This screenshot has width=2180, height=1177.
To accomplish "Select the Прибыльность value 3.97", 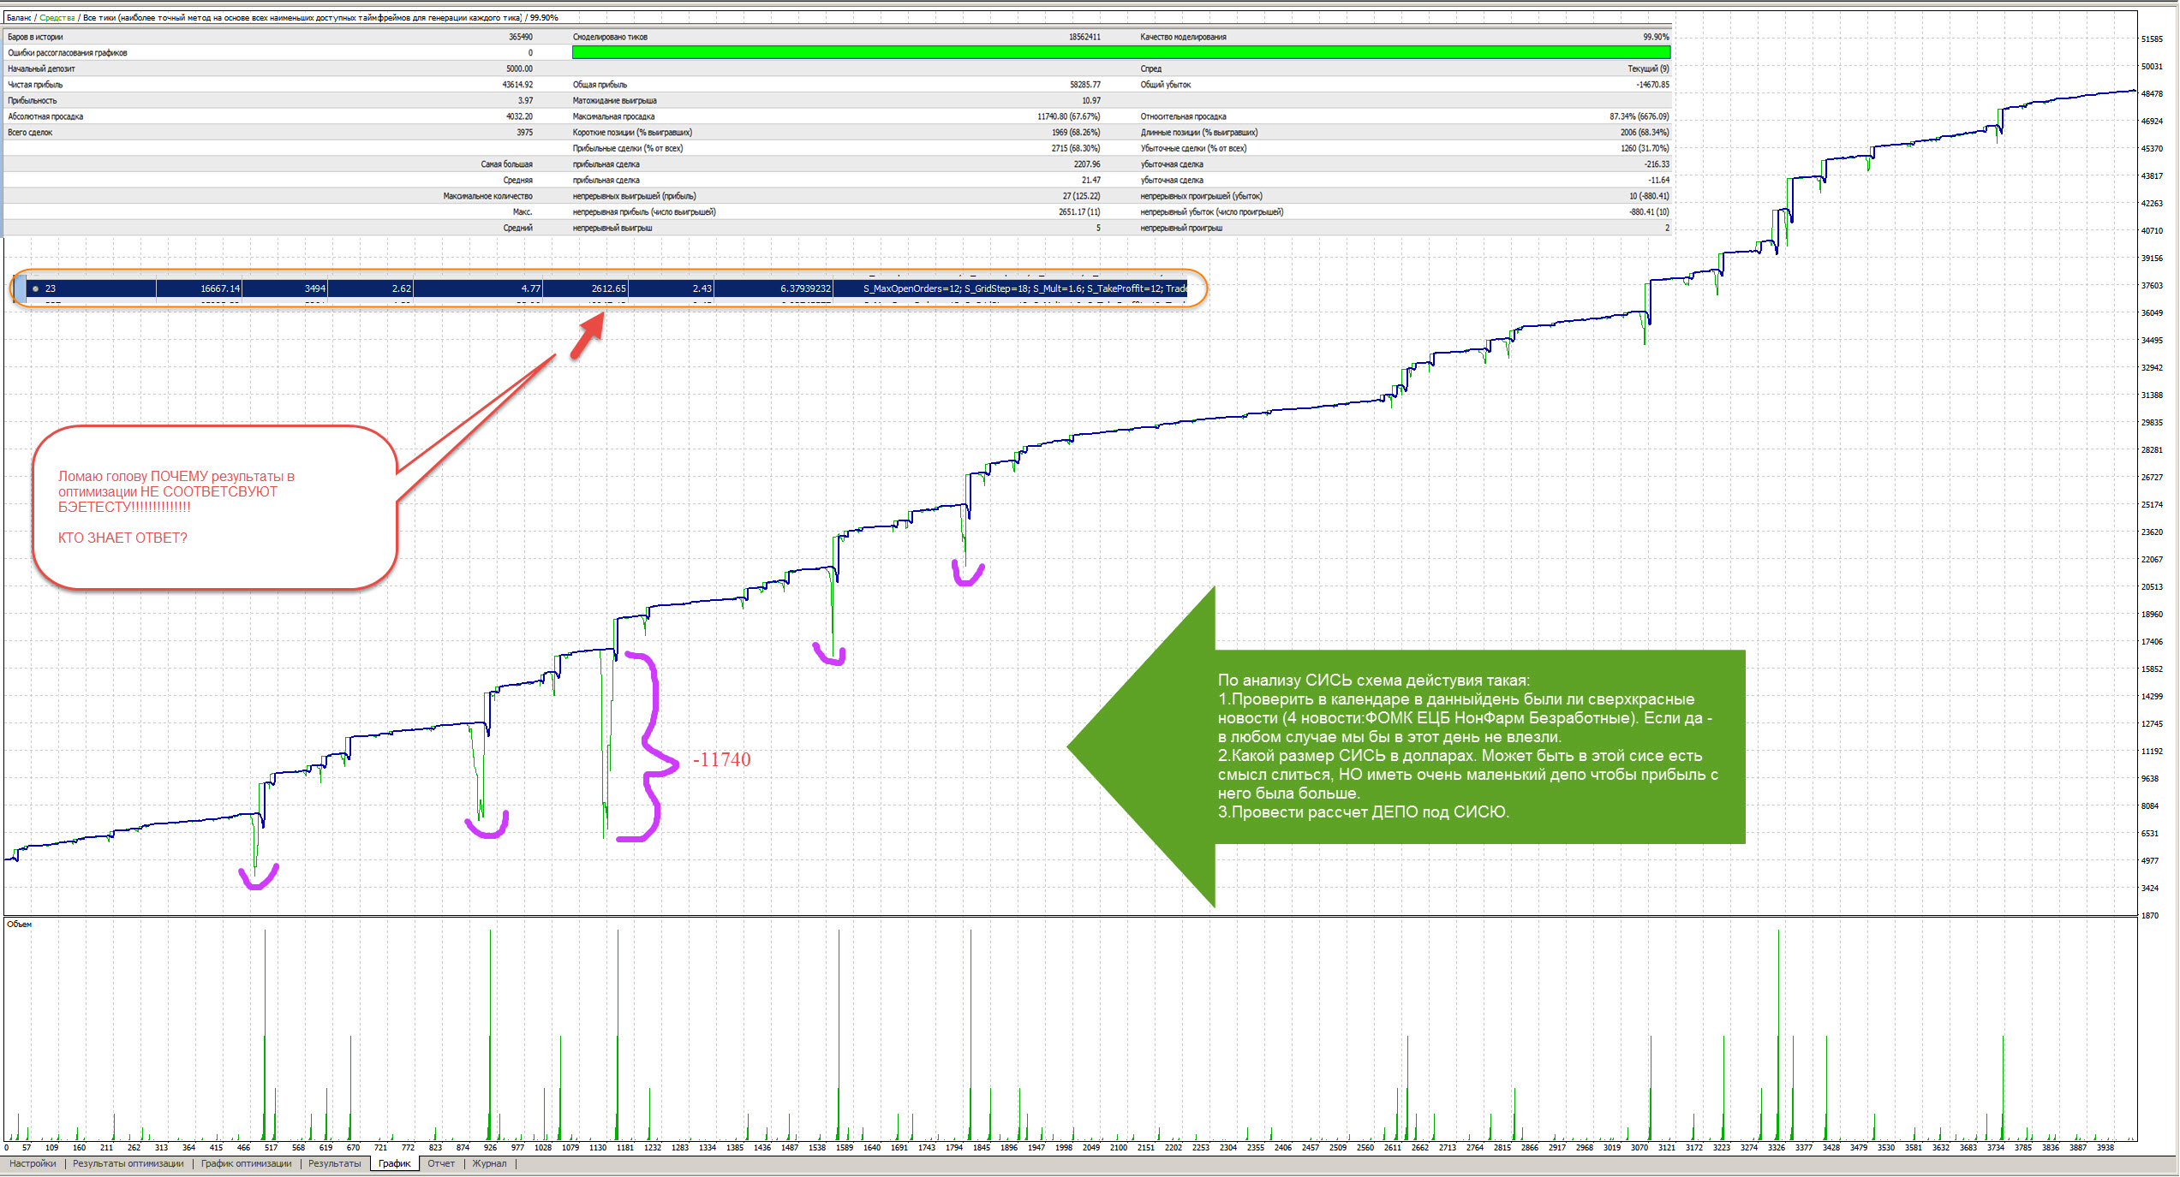I will click(x=525, y=101).
